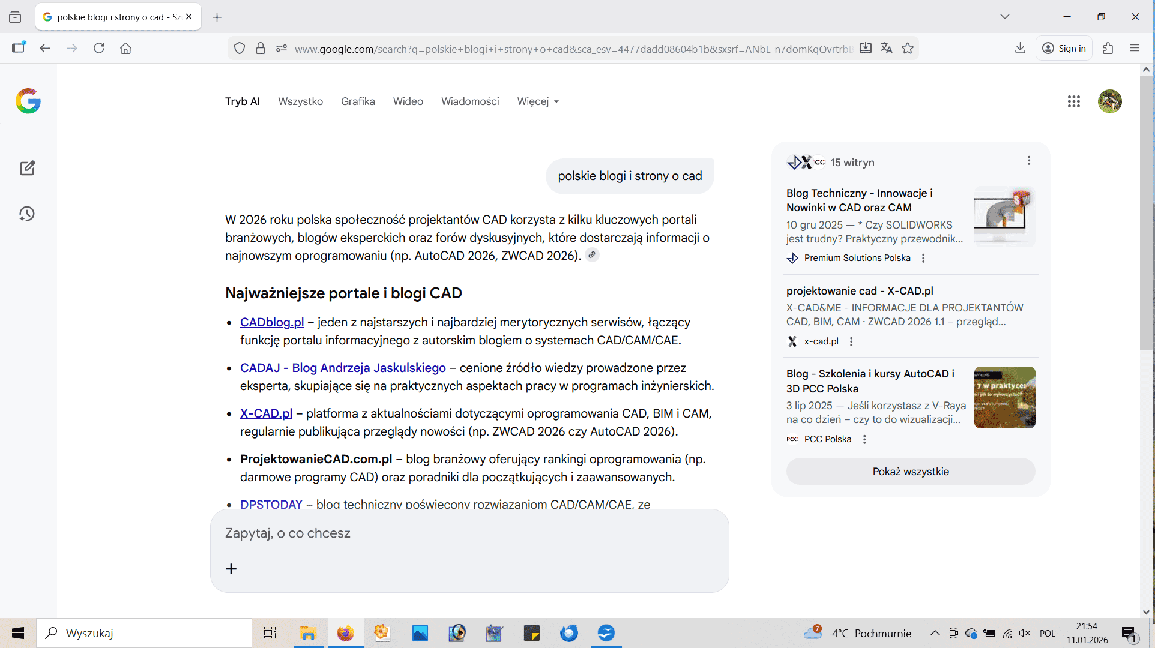Open options for the 15 witryn panel
The image size is (1155, 648).
tap(1029, 161)
